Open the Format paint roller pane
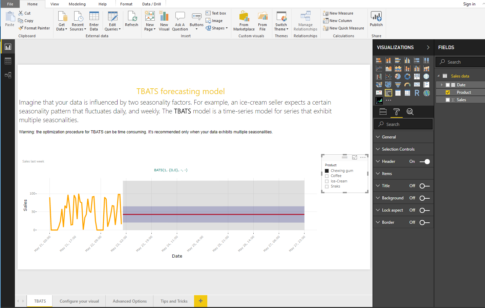485x308 pixels. click(x=397, y=112)
